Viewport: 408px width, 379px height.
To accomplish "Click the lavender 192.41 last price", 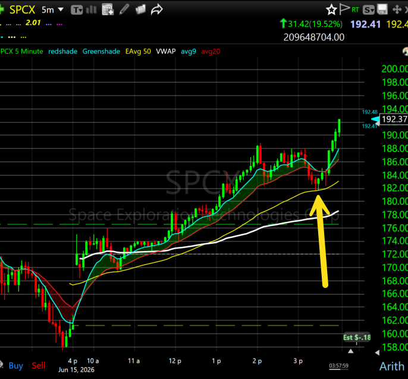I will click(365, 24).
